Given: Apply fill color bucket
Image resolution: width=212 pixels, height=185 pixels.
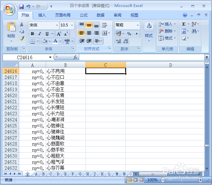Looking at the screenshot, I should (x=45, y=41).
